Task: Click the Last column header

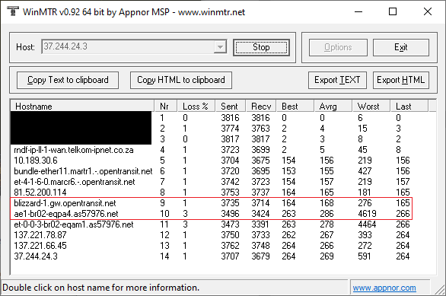Action: [409, 107]
